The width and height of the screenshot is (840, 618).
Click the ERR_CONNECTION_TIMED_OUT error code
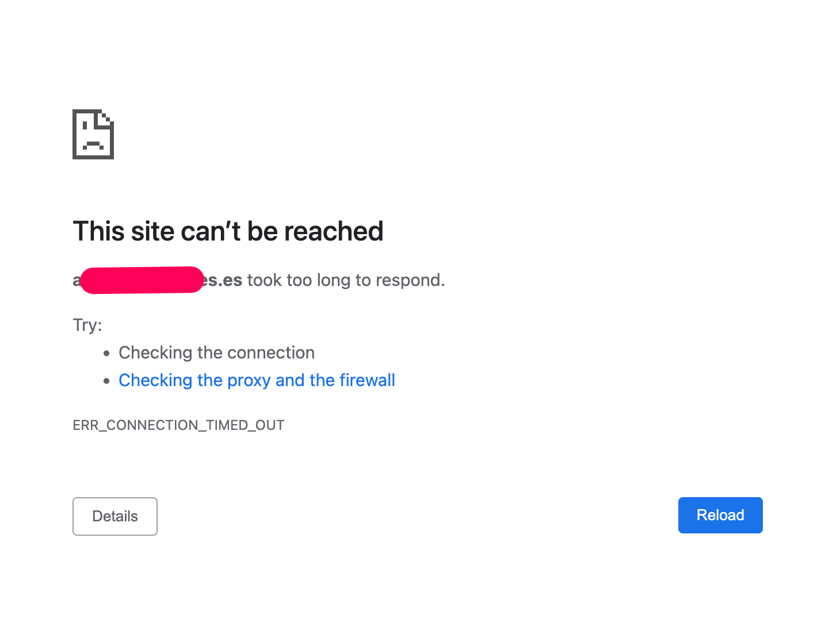pos(178,425)
